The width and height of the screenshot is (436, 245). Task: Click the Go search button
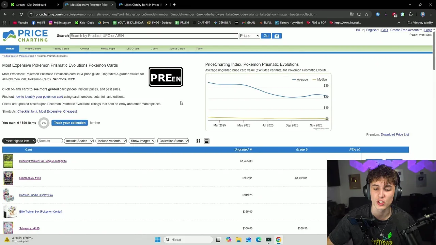266,36
